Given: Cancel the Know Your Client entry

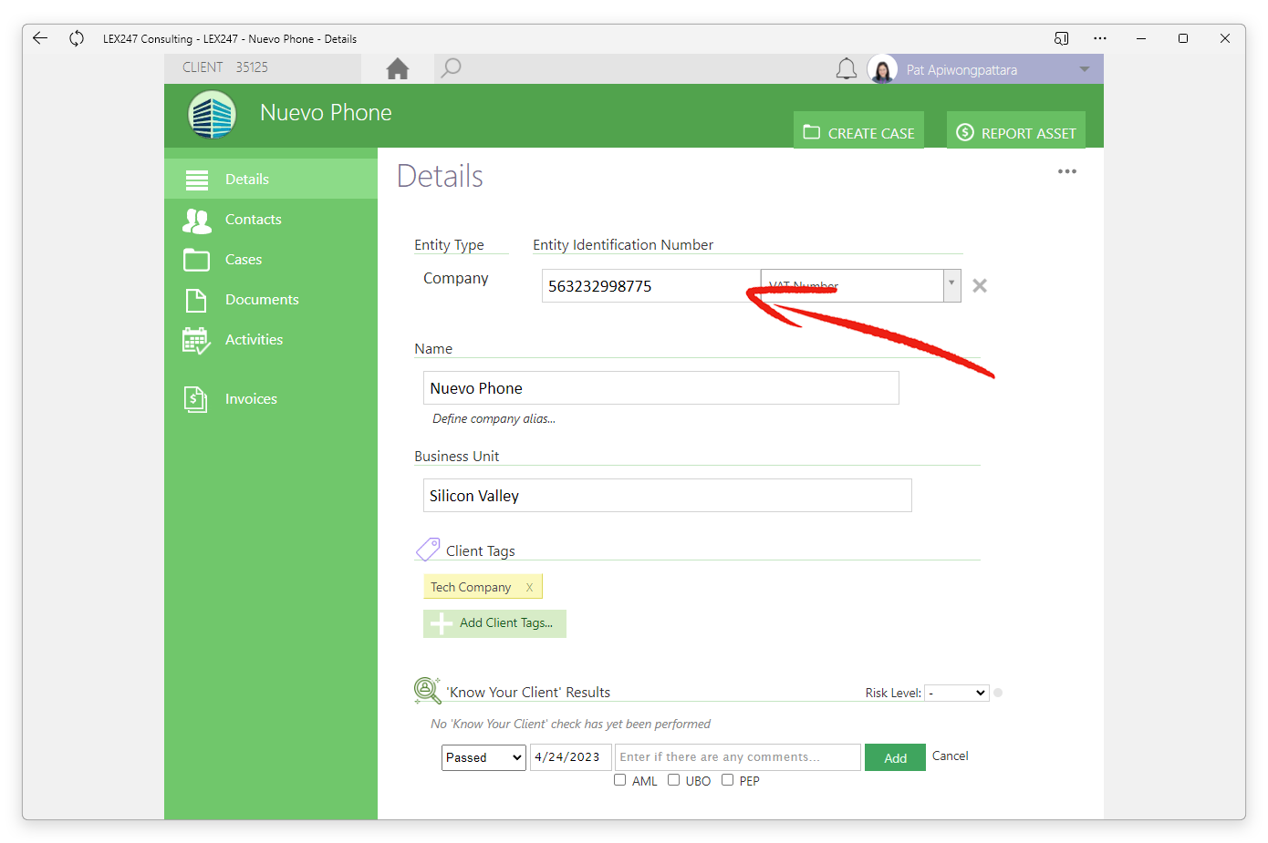Looking at the screenshot, I should pyautogui.click(x=950, y=756).
